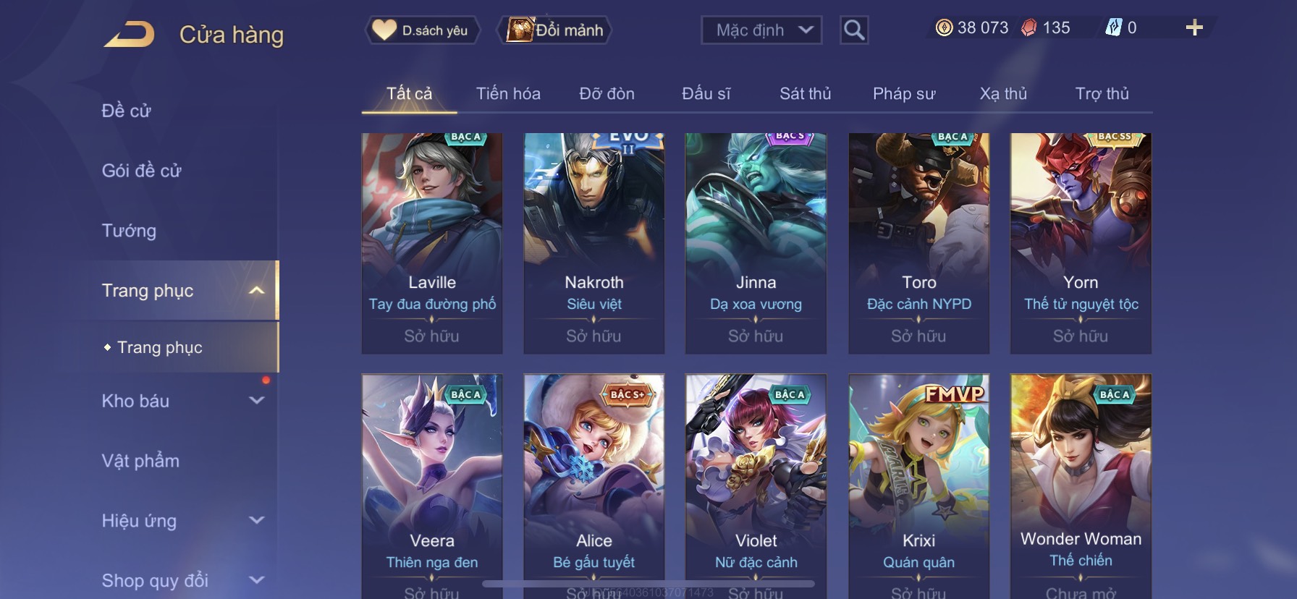
Task: Switch to the Tiến hóa tab
Action: [508, 93]
